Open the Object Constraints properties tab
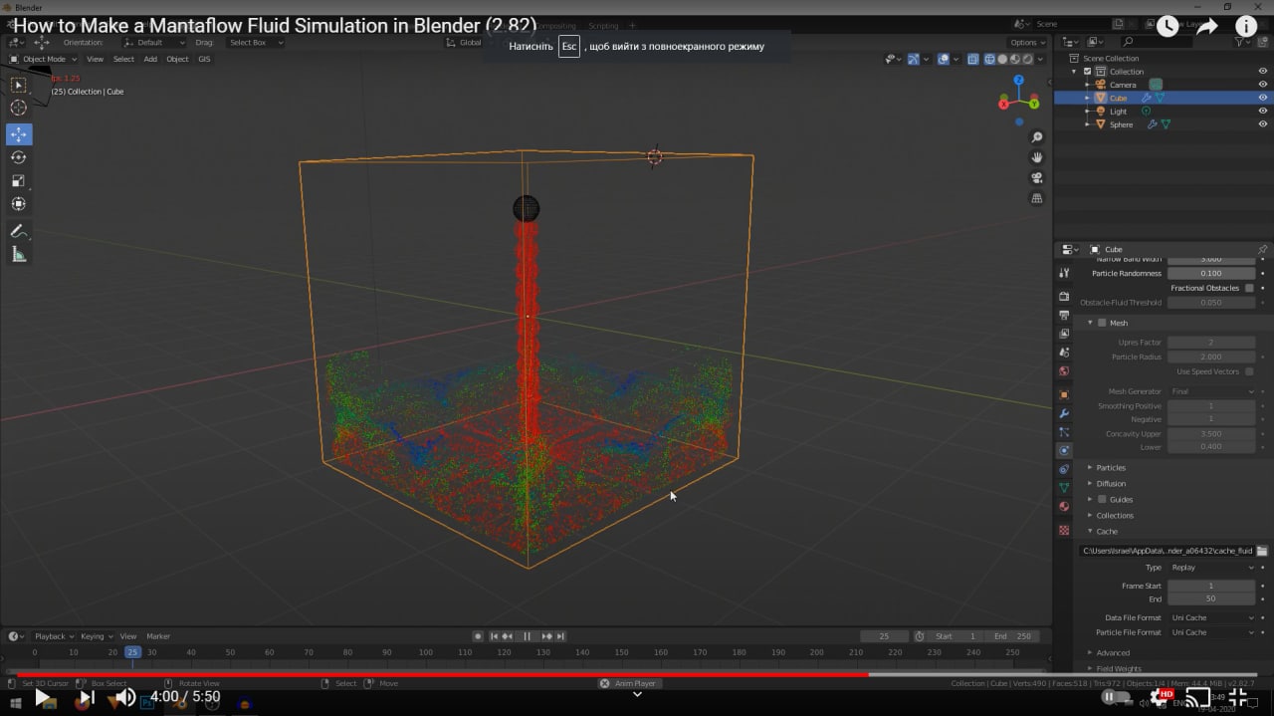The height and width of the screenshot is (716, 1274). click(1064, 469)
